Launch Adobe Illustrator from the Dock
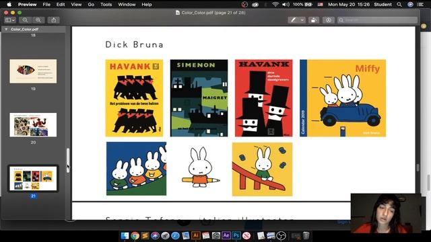The height and width of the screenshot is (242, 431). click(196, 236)
